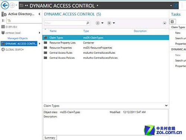
Task: Click the Active Directory Administrative Center icon
Action: [4, 14]
